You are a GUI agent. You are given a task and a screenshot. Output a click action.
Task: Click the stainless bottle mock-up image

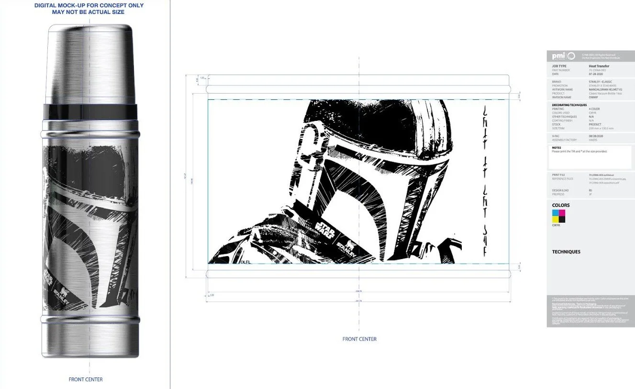89,191
